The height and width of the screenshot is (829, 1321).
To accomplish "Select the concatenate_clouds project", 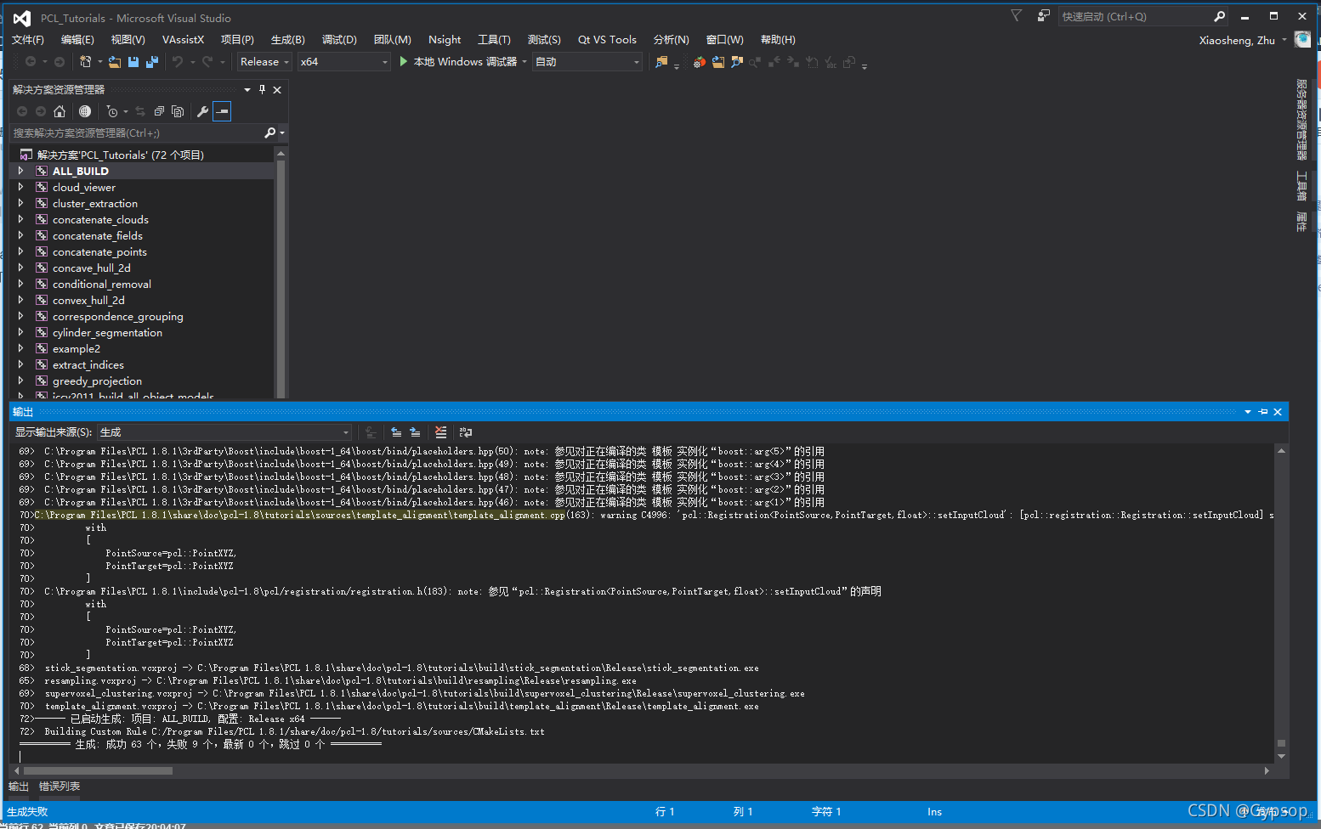I will point(100,219).
